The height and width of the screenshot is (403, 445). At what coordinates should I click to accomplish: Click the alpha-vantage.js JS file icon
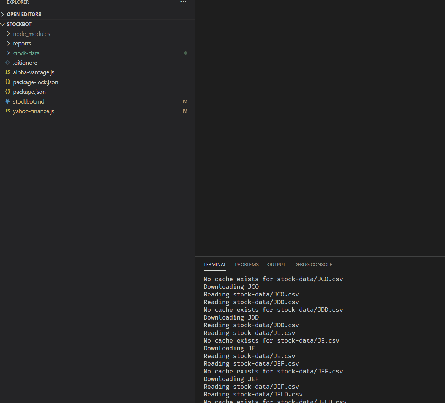[x=7, y=72]
